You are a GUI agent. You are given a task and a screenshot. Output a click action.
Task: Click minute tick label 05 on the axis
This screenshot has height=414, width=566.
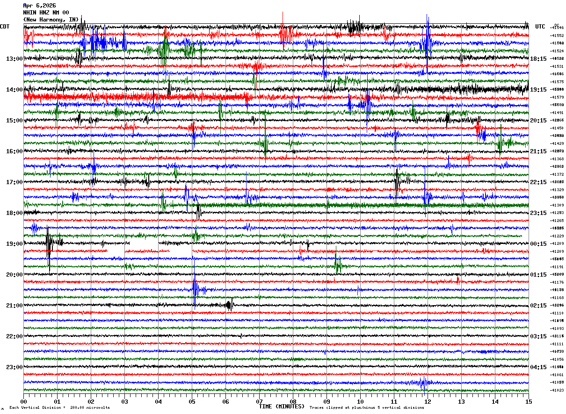pos(192,401)
